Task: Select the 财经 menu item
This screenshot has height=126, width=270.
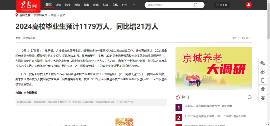Action: 124,5
